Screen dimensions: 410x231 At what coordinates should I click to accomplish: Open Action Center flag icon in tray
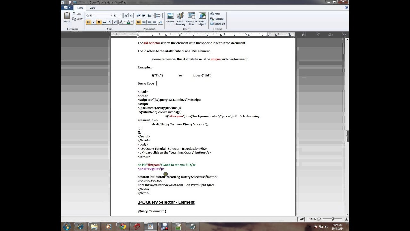[316, 227]
